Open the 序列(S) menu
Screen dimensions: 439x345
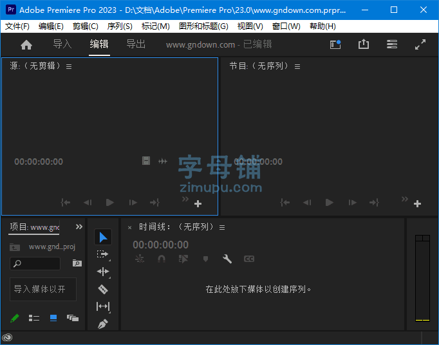120,26
